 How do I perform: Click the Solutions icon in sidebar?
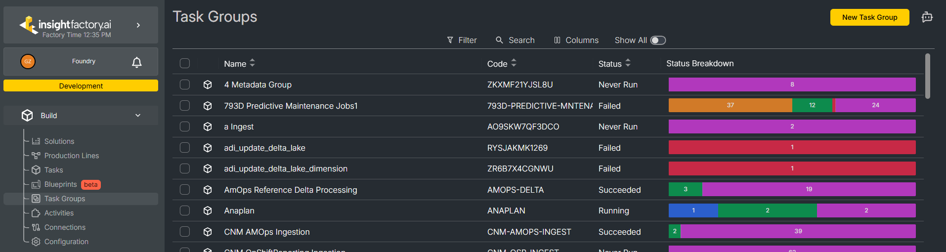36,141
